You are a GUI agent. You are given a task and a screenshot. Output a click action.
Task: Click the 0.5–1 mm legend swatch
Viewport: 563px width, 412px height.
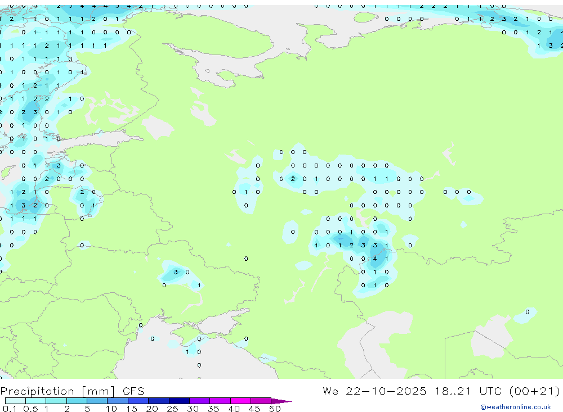(x=36, y=401)
